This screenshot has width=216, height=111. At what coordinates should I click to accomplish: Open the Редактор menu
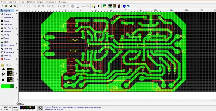pyautogui.click(x=12, y=2)
